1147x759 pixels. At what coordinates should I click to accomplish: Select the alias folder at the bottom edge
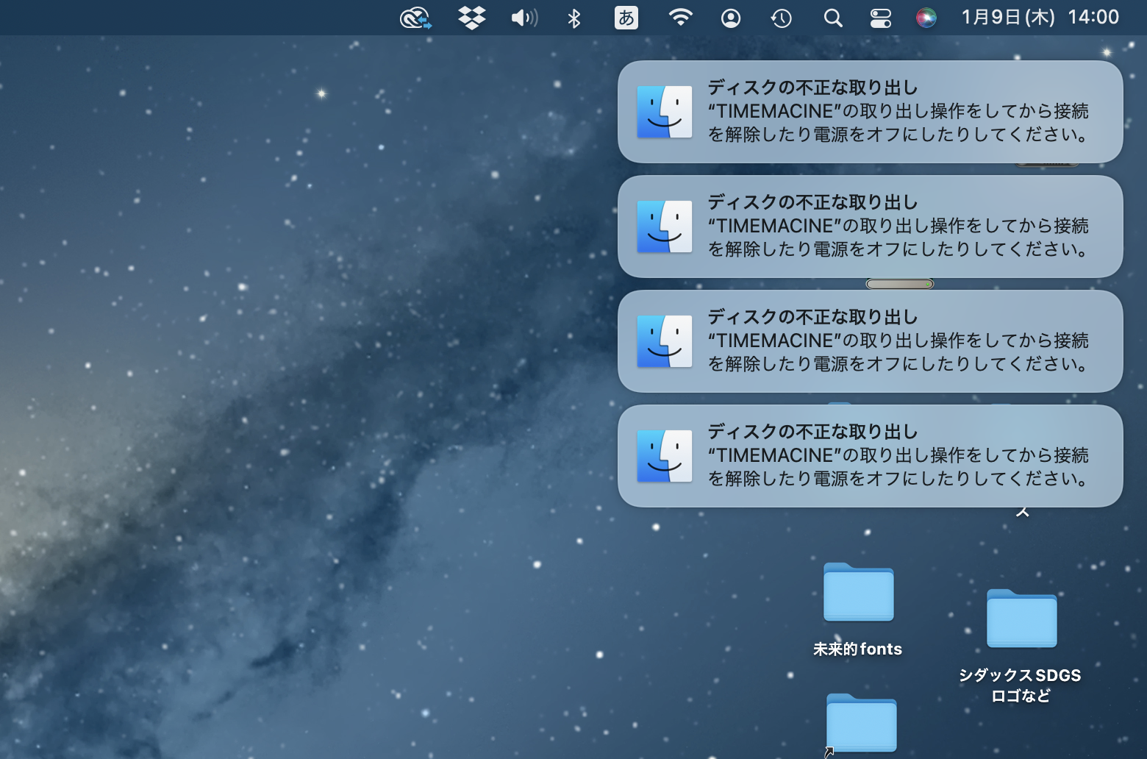tap(861, 724)
